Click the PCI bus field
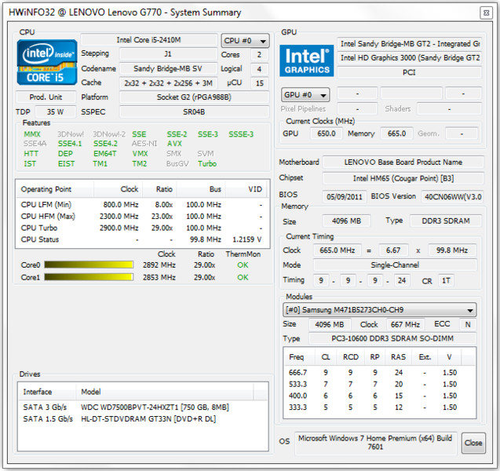The height and width of the screenshot is (471, 500). 409,72
